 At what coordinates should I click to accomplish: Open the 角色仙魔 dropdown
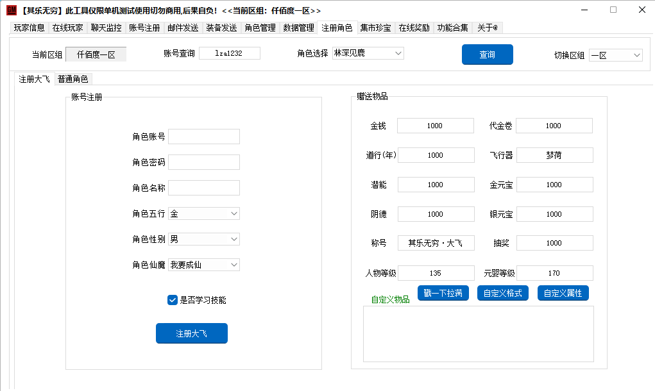pos(203,265)
